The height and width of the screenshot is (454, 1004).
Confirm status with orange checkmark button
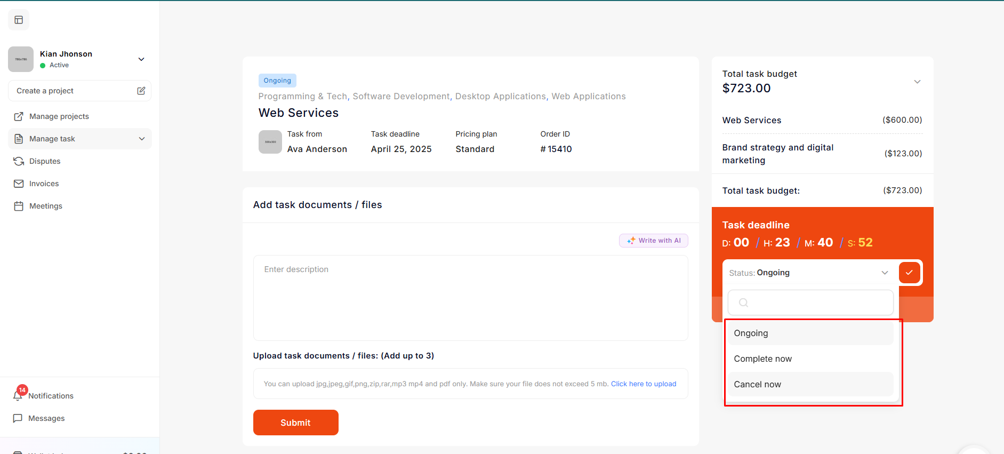(x=909, y=273)
